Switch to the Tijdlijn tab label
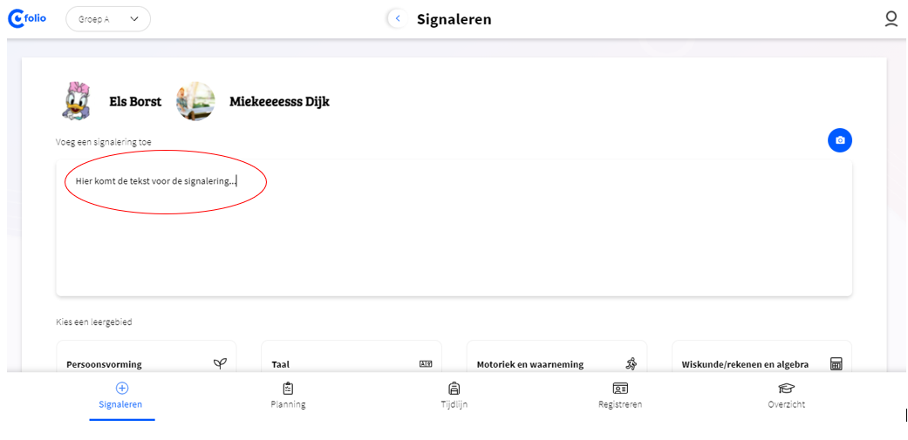This screenshot has height=440, width=908. (x=454, y=405)
